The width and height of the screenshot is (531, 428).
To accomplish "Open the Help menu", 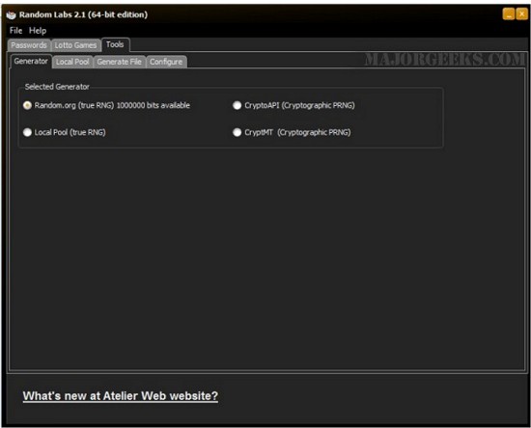I will [38, 31].
